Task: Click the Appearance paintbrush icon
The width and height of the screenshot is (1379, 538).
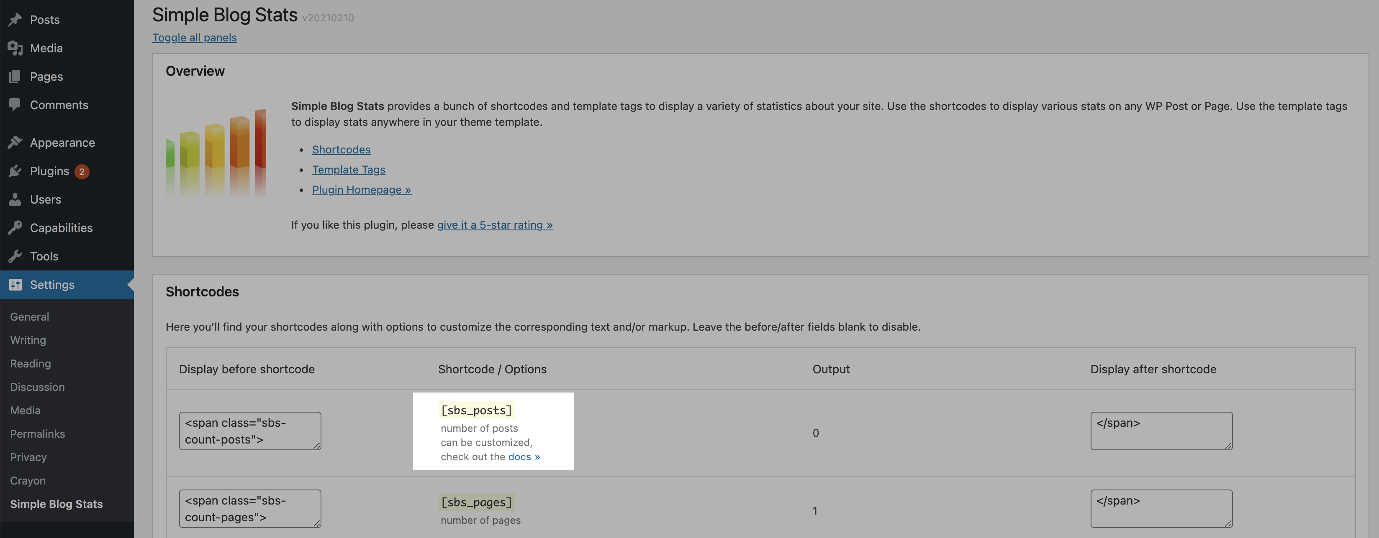Action: point(15,142)
